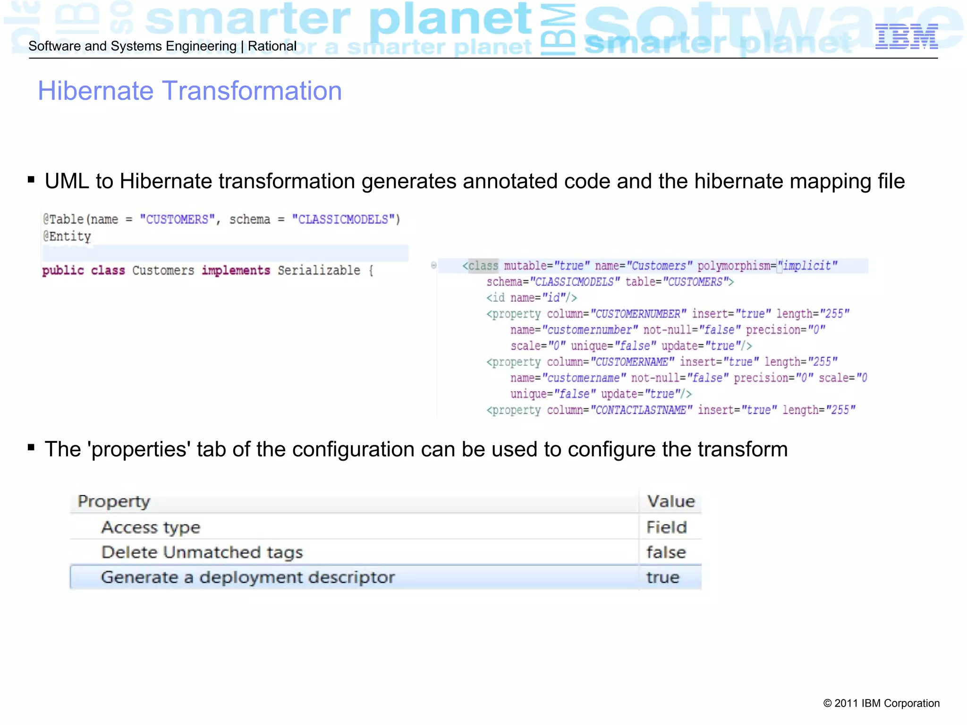967x725 pixels.
Task: Click the 'Field' value for Access type
Action: pyautogui.click(x=667, y=527)
